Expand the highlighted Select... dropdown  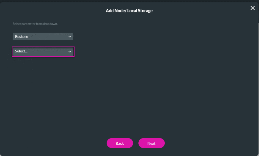(43, 51)
